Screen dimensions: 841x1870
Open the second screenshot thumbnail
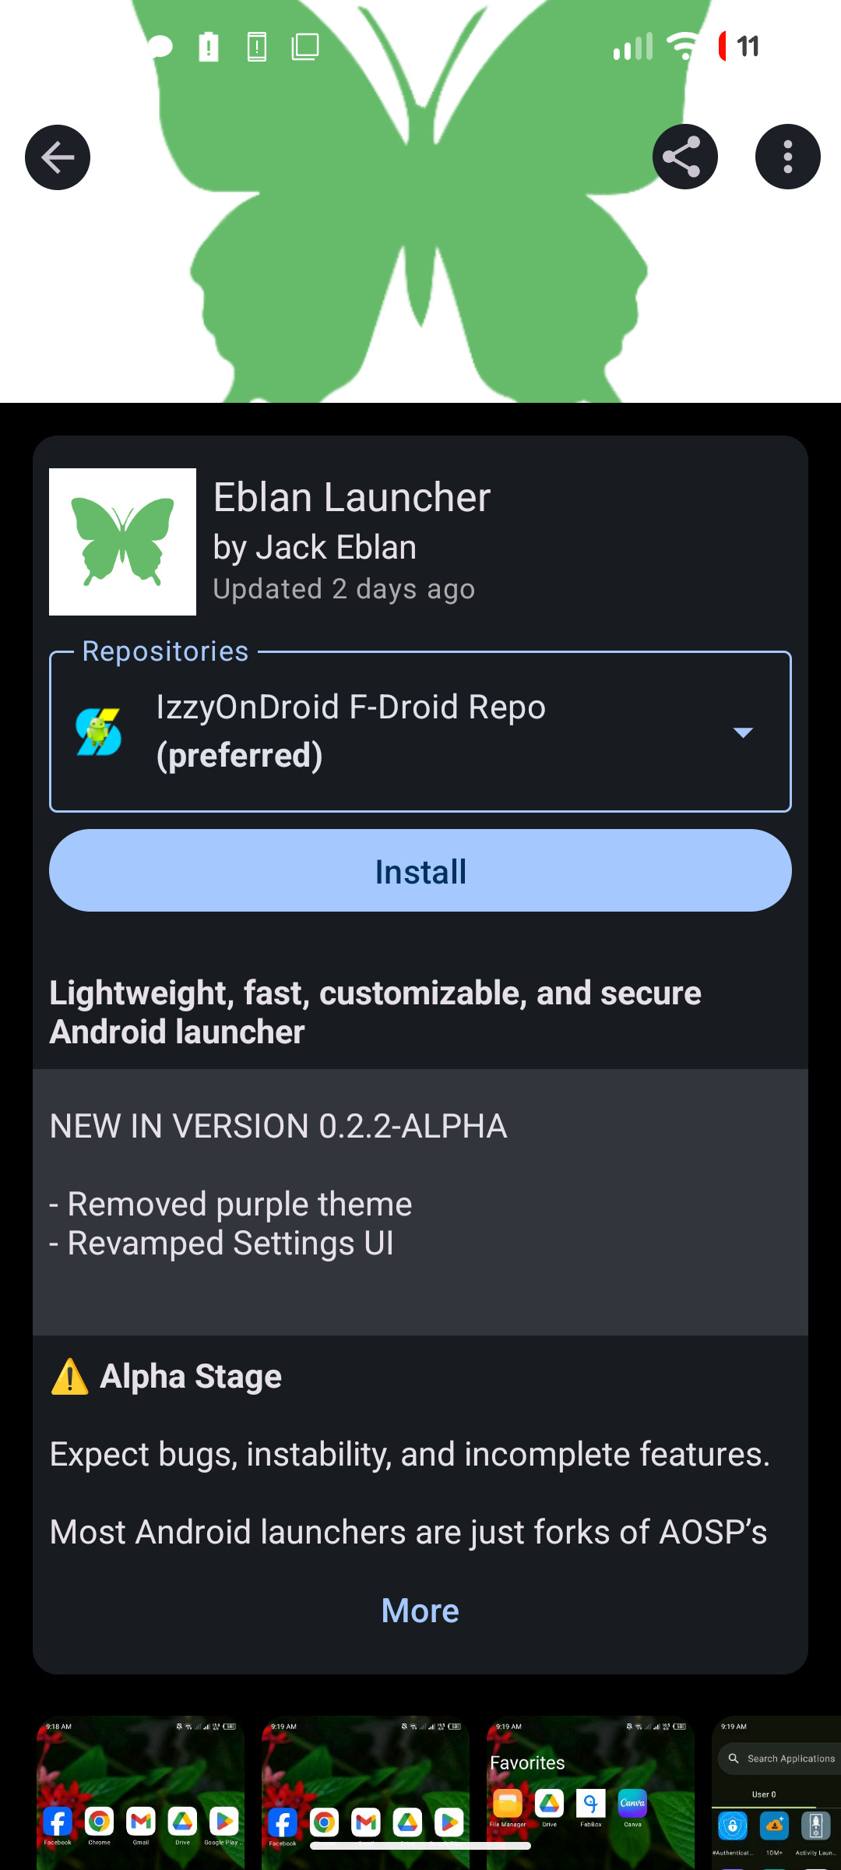pos(365,1792)
